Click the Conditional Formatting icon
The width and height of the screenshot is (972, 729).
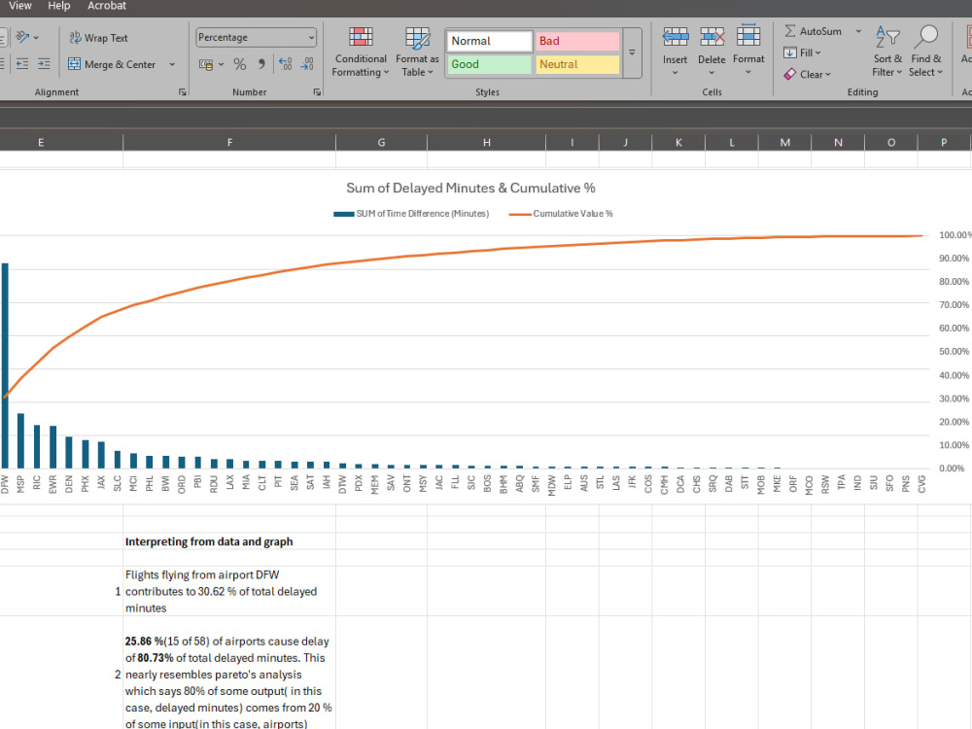tap(361, 37)
